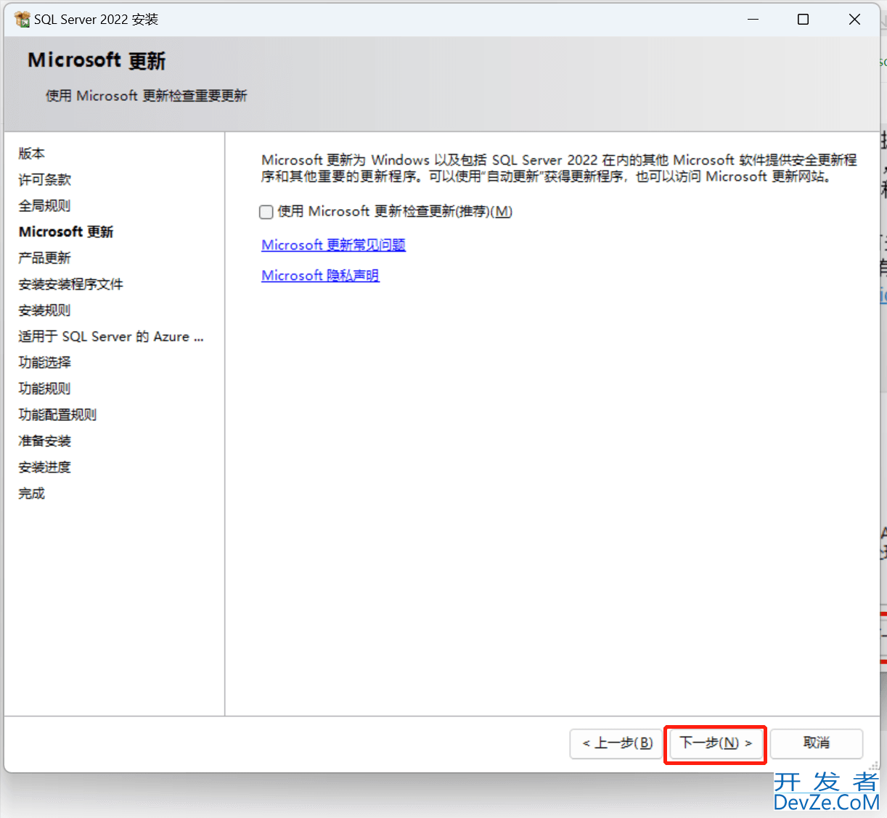Screen dimensions: 887x818
Task: Minimize the SQL Server 2022 setup window
Action: pos(753,19)
